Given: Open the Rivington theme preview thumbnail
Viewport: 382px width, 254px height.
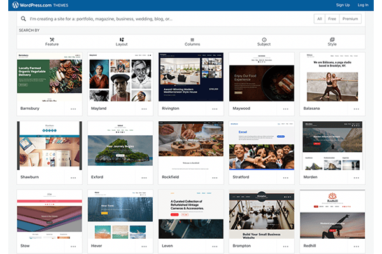Looking at the screenshot, I should click(x=191, y=77).
